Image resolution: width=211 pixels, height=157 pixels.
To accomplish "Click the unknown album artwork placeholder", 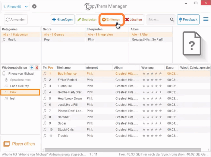I will tap(192, 43).
